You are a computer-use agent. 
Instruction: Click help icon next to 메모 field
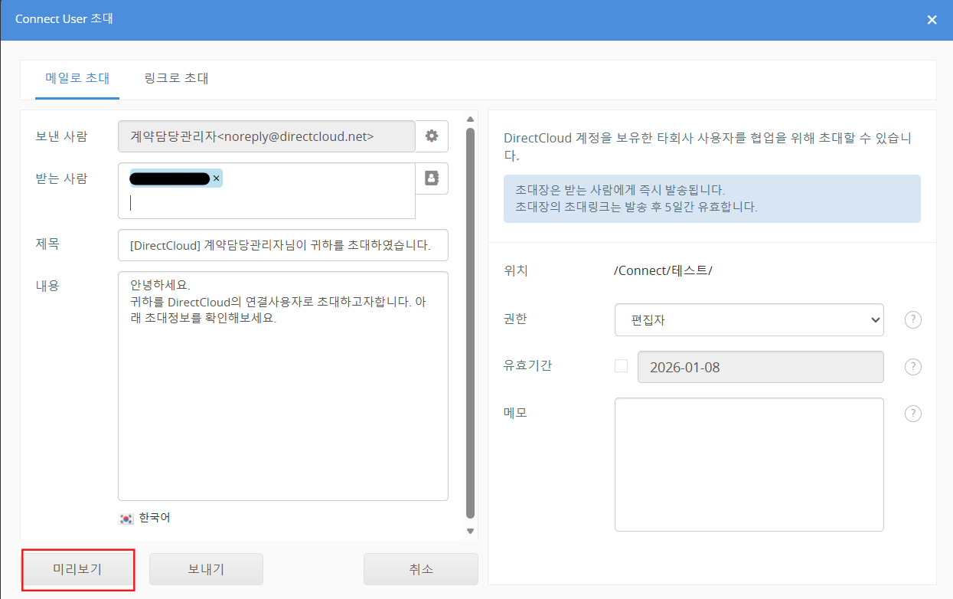tap(912, 414)
